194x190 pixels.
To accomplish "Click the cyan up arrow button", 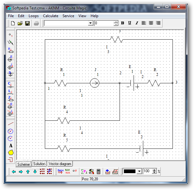I will click(28, 172).
